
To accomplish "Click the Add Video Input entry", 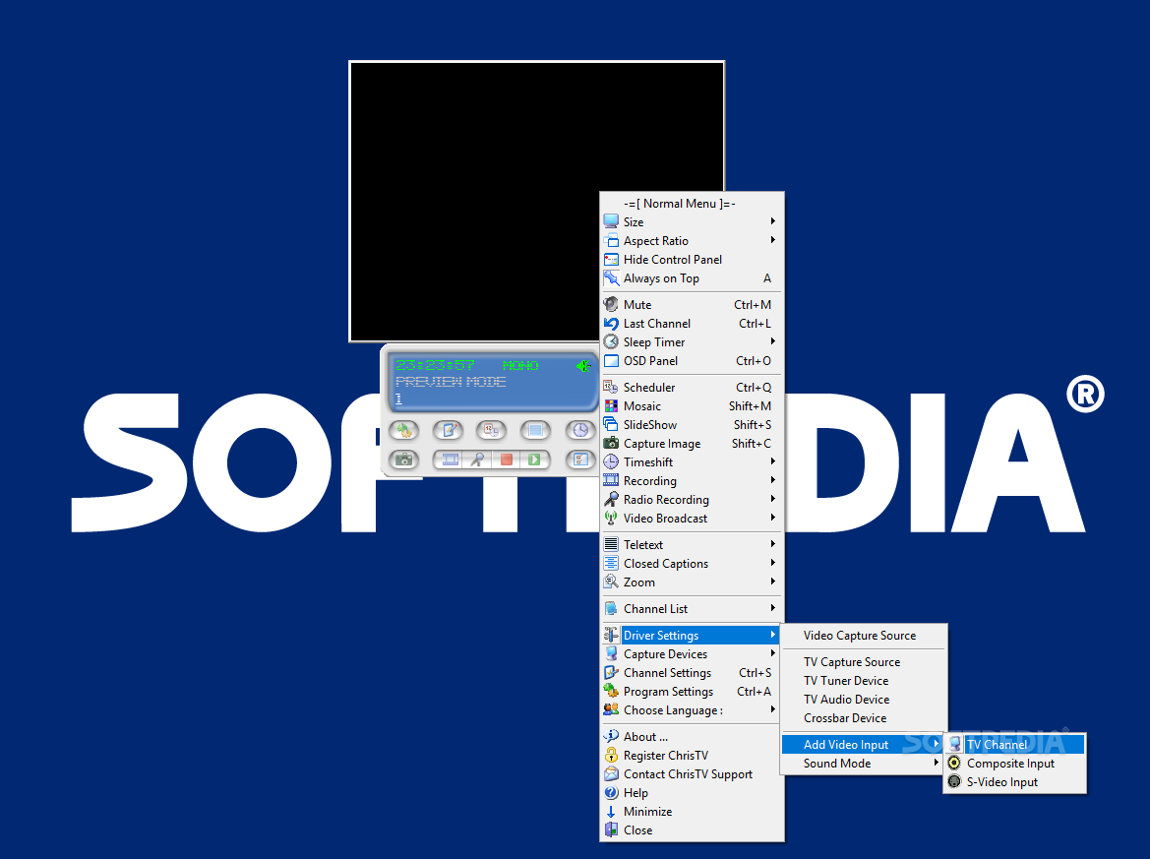I will pos(863,745).
